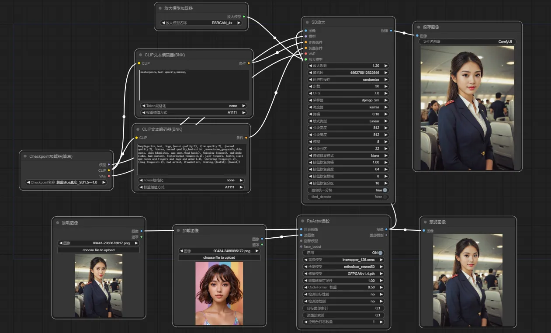Increase 步数 using its right arrow
This screenshot has width=551, height=333.
pyautogui.click(x=386, y=87)
